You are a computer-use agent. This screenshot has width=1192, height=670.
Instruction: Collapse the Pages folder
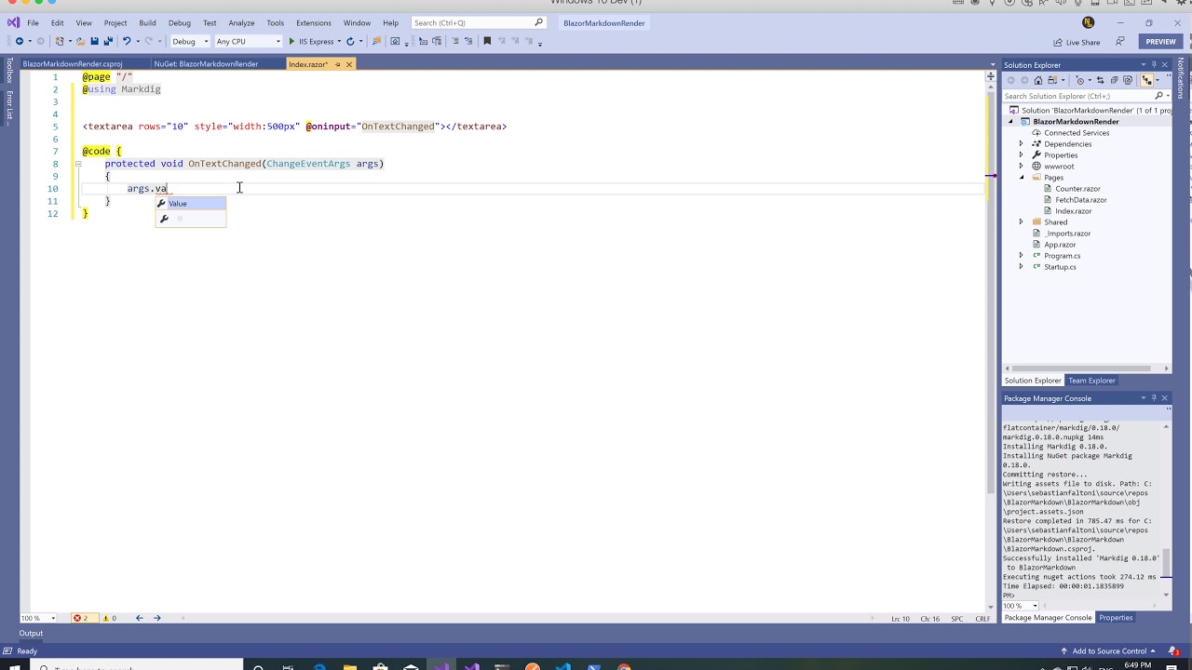[1021, 178]
